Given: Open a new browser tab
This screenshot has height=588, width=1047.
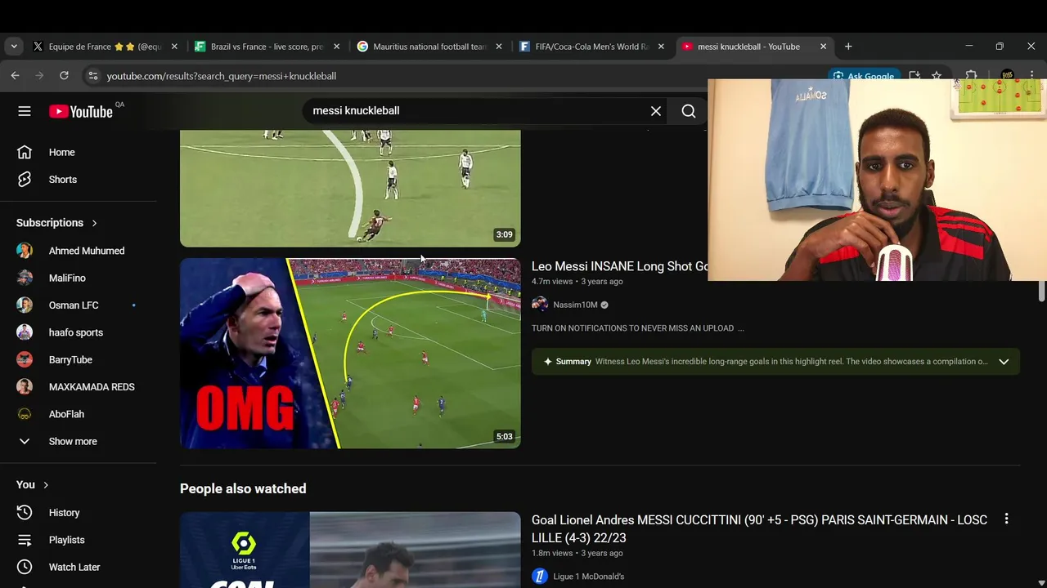Looking at the screenshot, I should pyautogui.click(x=848, y=47).
